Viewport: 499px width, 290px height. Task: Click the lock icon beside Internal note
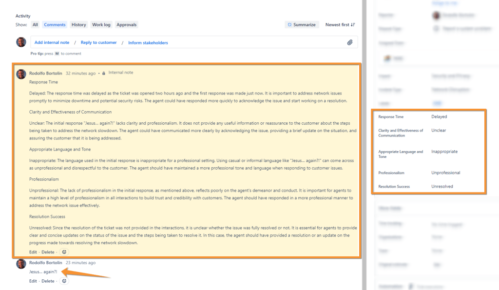pyautogui.click(x=104, y=73)
